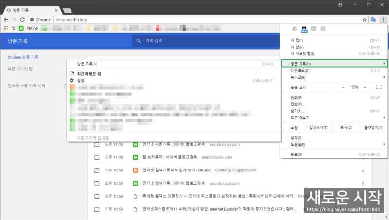Choose 인쇄(P) to print
Viewport: 389px width, 220px height.
click(x=334, y=98)
